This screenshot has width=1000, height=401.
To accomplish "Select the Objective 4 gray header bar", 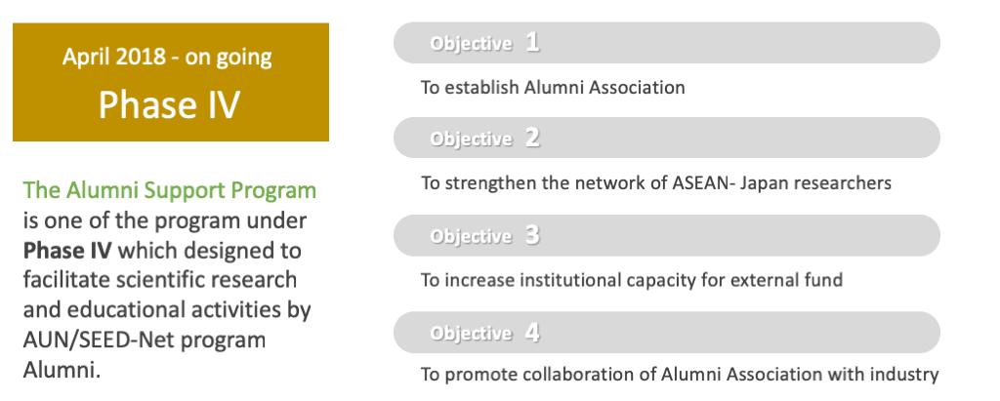I will 666,333.
